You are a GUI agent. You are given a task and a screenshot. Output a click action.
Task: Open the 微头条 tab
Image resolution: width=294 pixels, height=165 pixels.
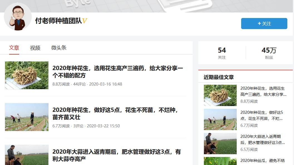[x=59, y=48]
